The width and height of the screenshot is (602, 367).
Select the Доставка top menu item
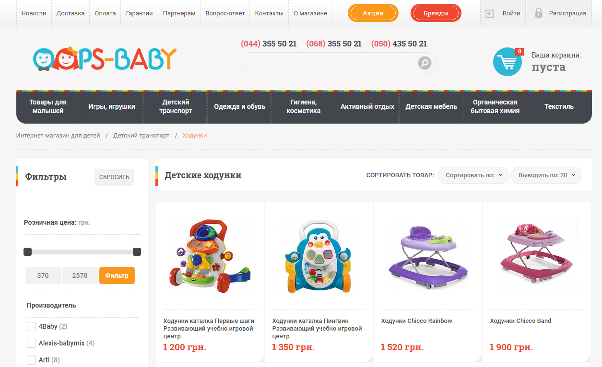71,13
